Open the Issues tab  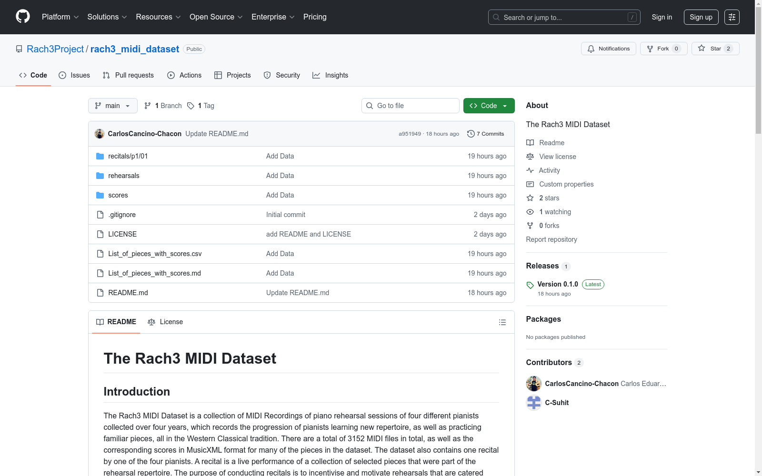74,75
